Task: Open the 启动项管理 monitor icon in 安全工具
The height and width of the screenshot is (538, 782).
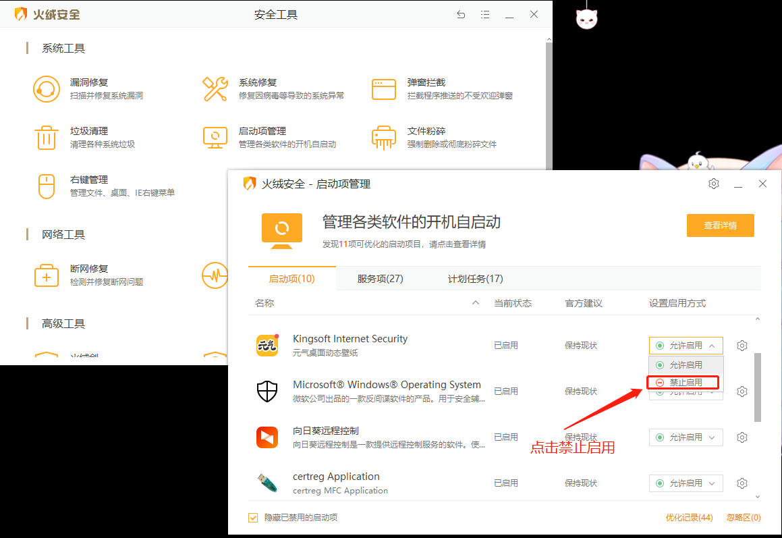Action: [x=215, y=138]
